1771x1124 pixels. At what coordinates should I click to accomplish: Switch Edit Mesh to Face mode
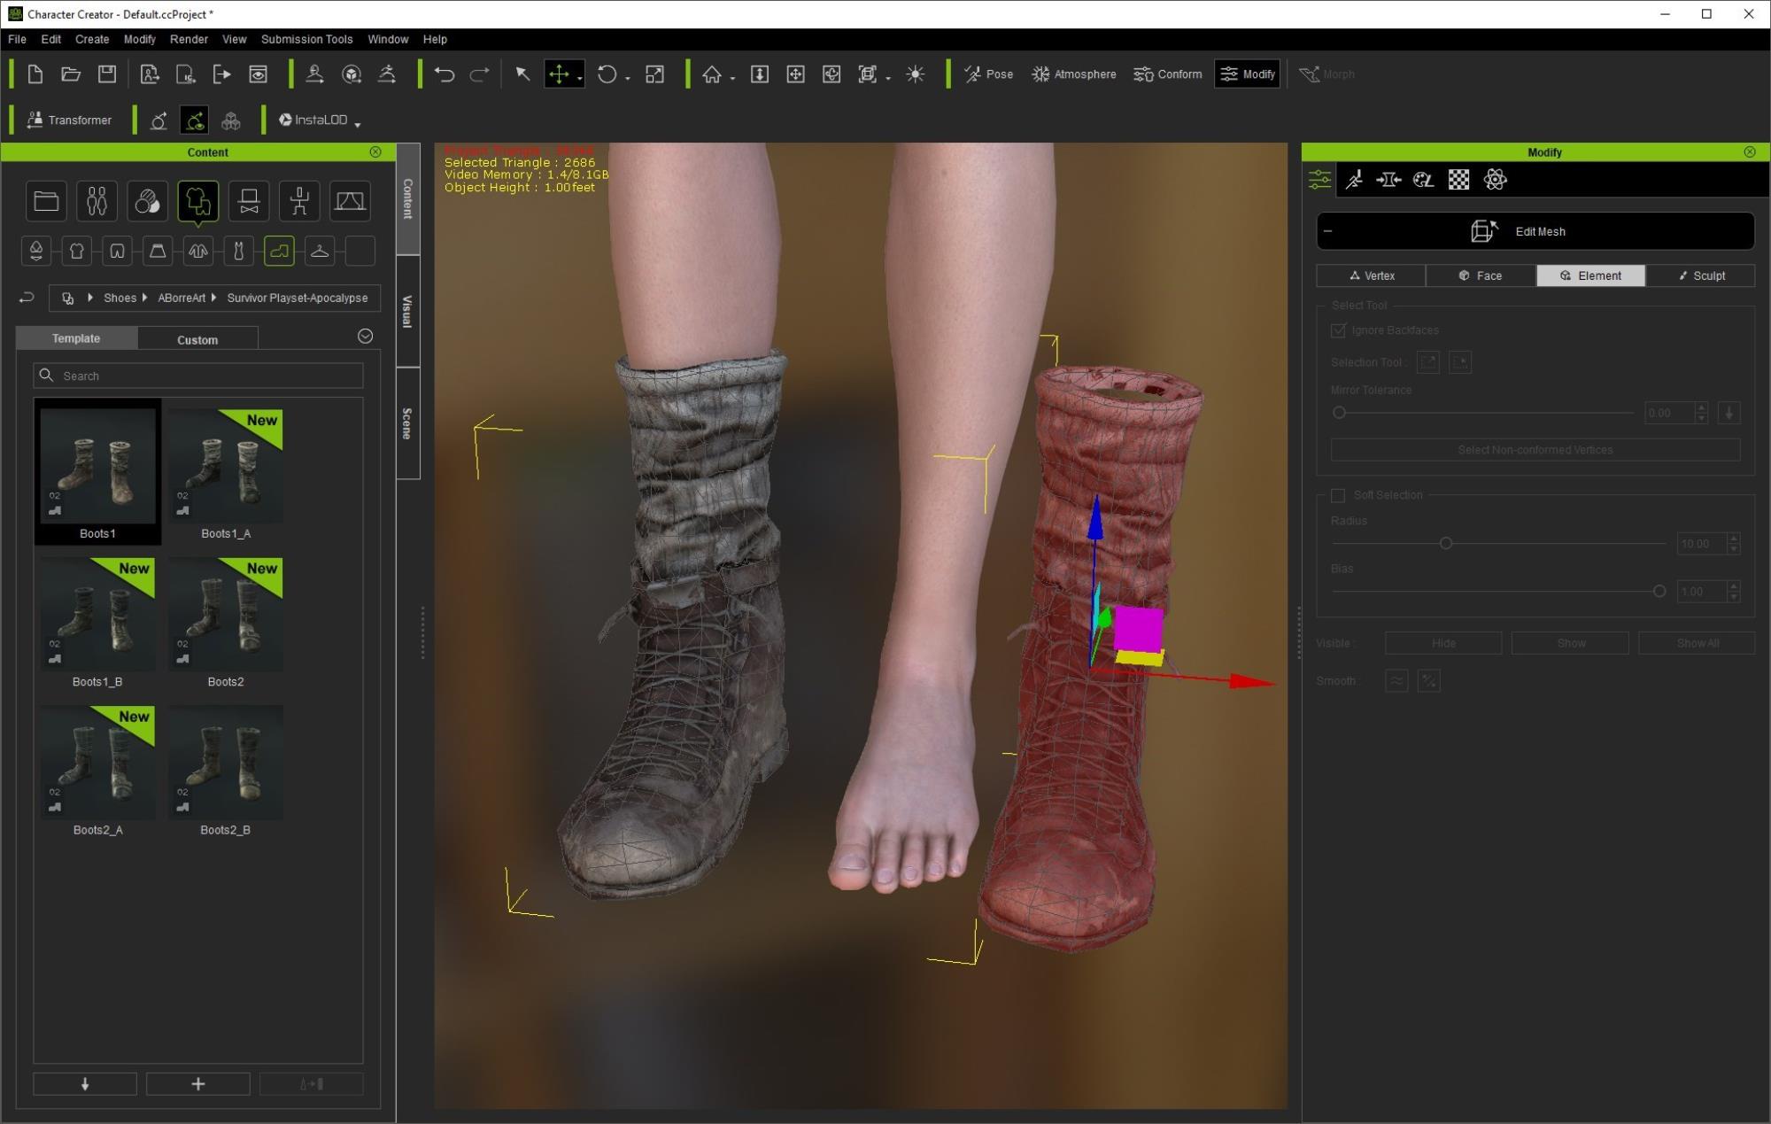coord(1481,275)
